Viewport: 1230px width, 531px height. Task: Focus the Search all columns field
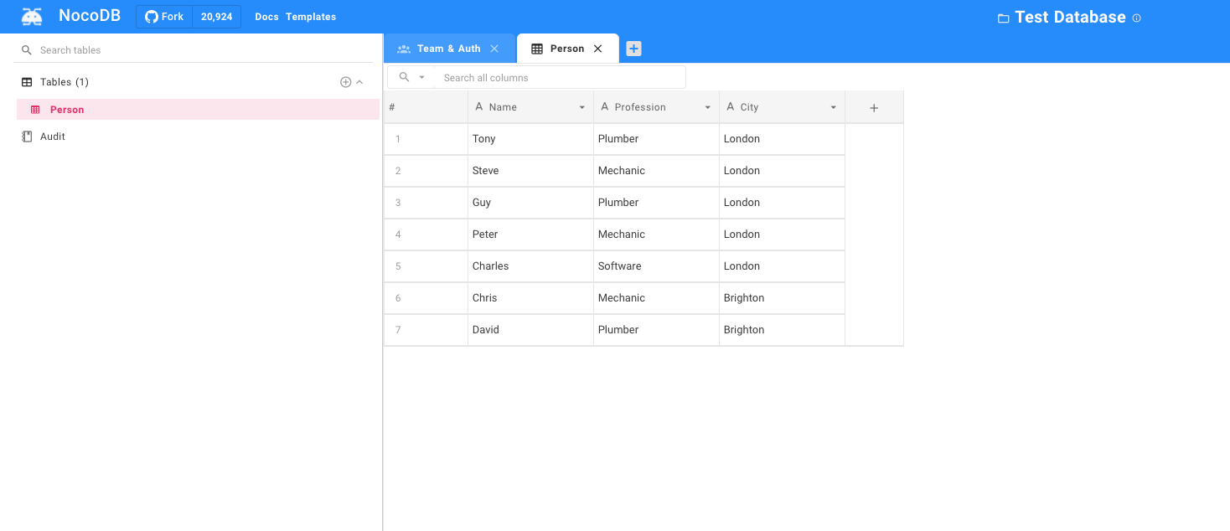tap(560, 77)
